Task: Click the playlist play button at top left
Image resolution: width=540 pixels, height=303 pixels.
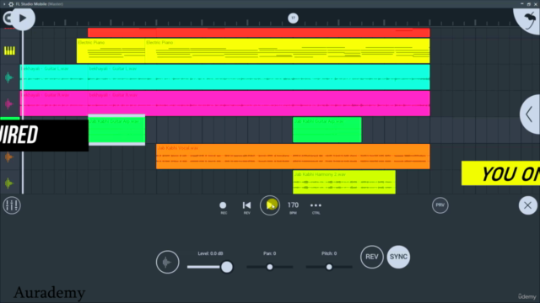Action: coord(23,19)
